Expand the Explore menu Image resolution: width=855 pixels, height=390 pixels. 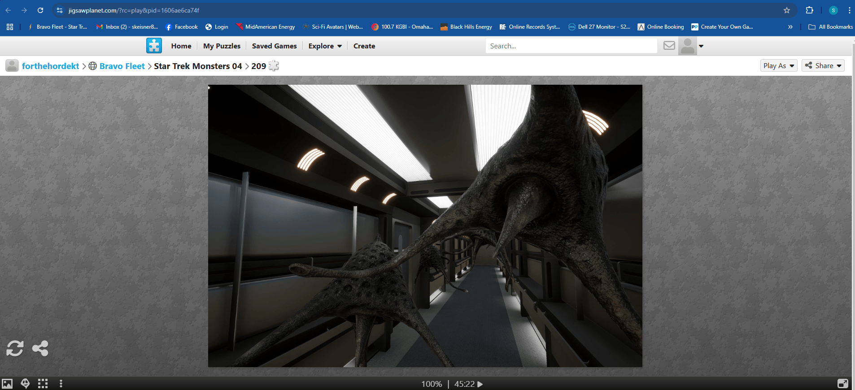pos(325,46)
